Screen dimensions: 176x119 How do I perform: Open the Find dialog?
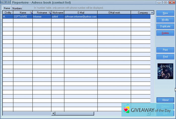(x=165, y=57)
